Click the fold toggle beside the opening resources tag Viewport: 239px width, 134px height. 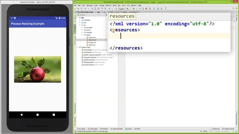click(x=108, y=30)
